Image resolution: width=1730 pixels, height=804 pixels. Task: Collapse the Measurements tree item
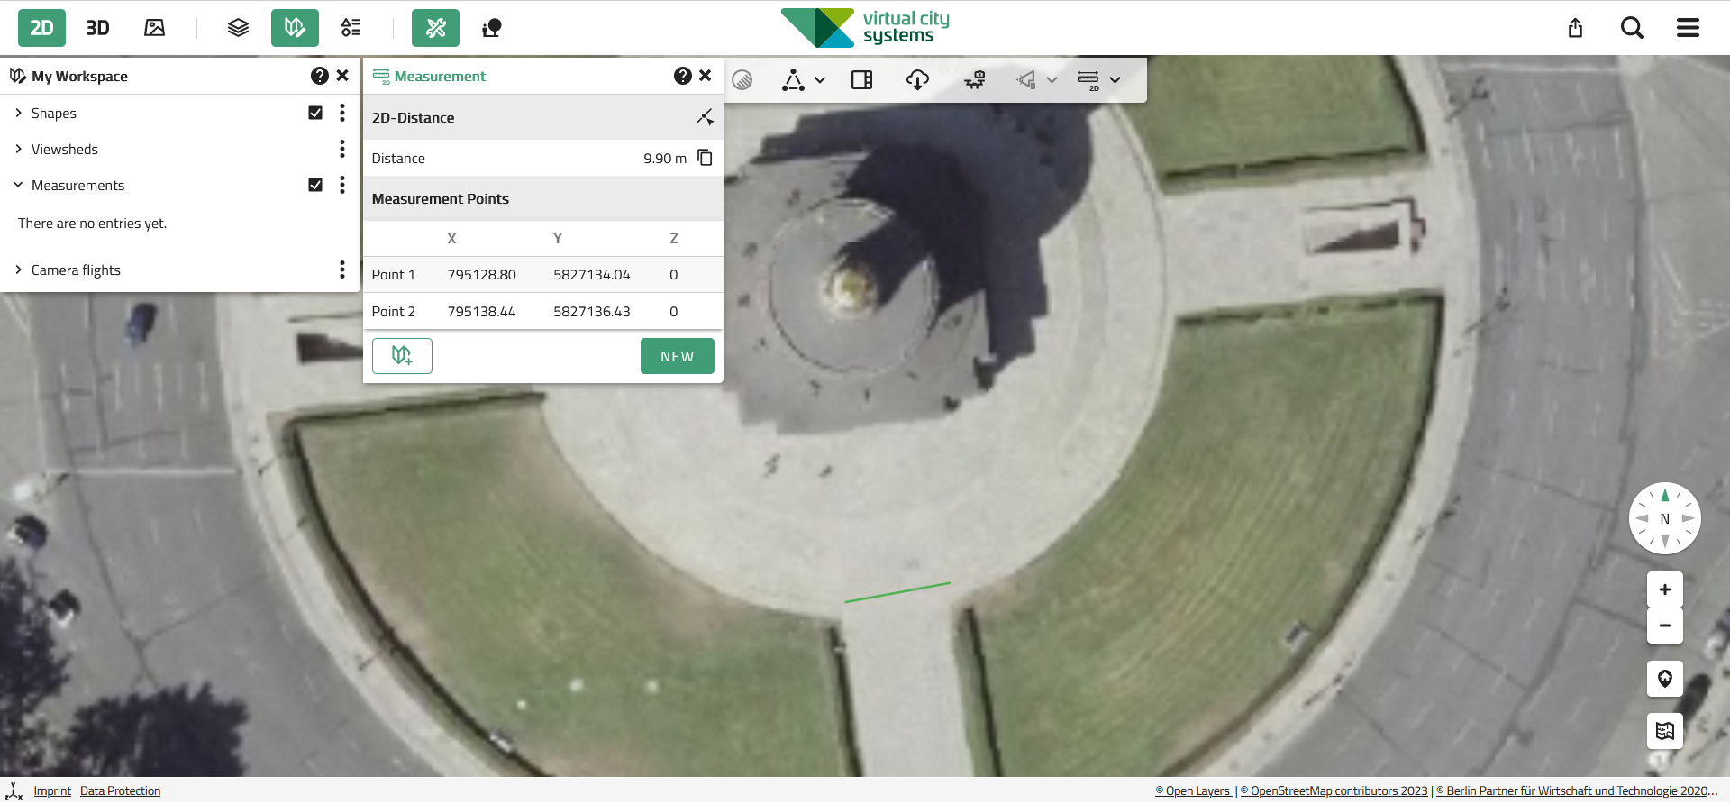pyautogui.click(x=18, y=185)
